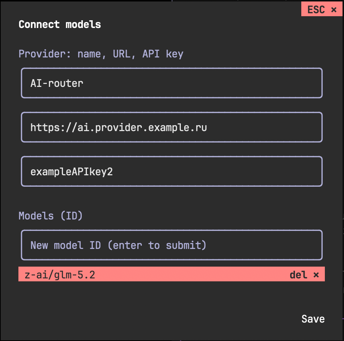Select the z-ai/glm-5.2 model row
344x341 pixels.
click(x=172, y=274)
